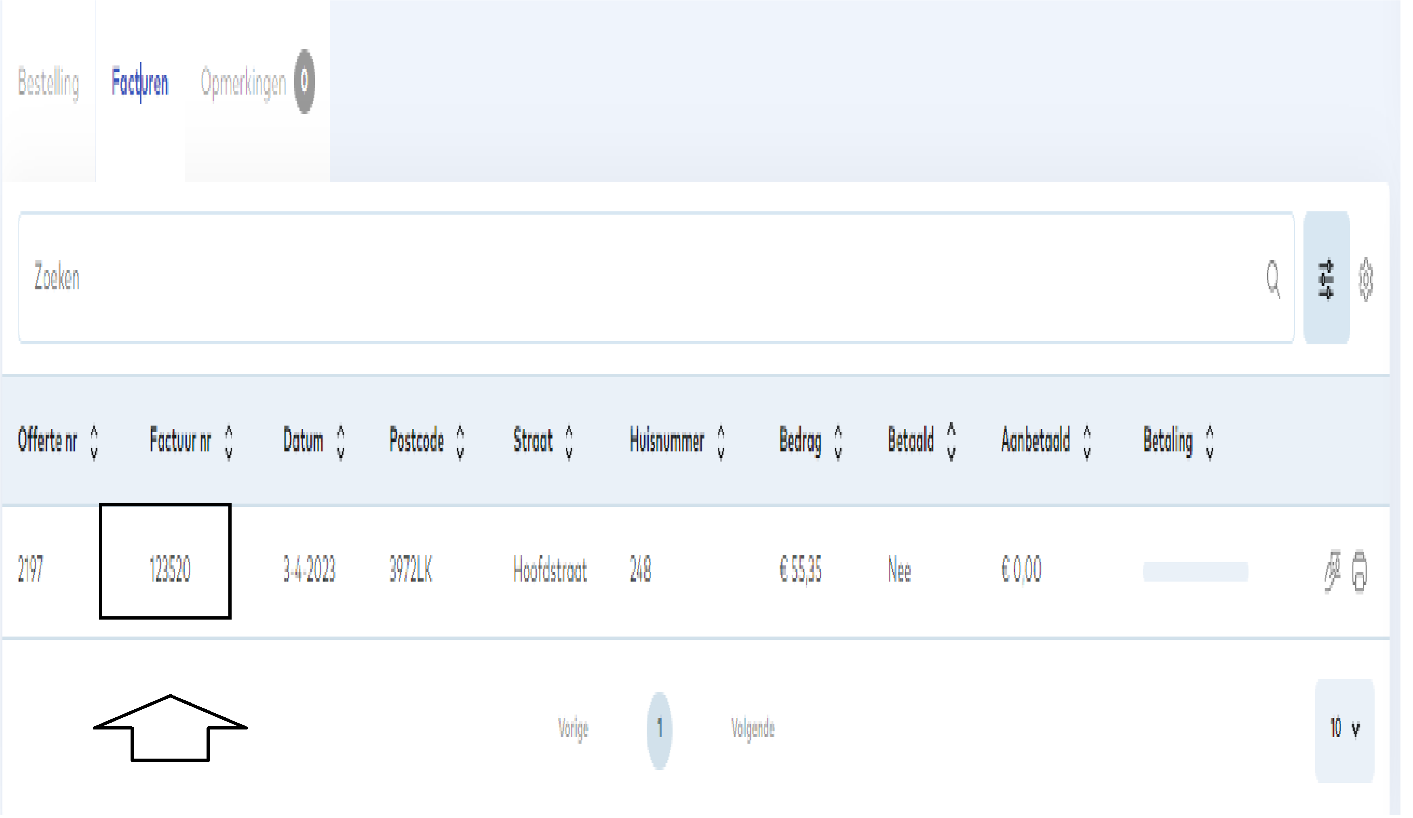Open the Opmerkingen tab
Image resolution: width=1413 pixels, height=818 pixels.
click(243, 82)
